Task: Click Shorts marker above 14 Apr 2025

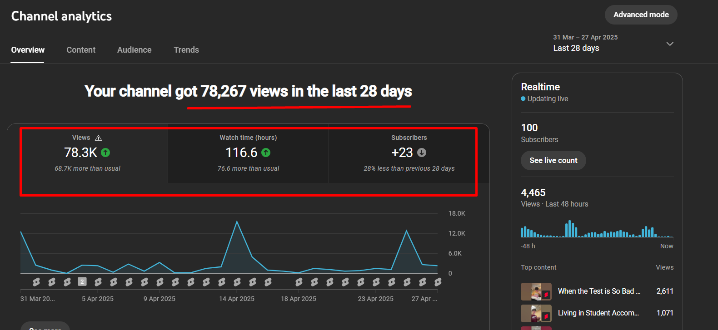Action: [237, 282]
